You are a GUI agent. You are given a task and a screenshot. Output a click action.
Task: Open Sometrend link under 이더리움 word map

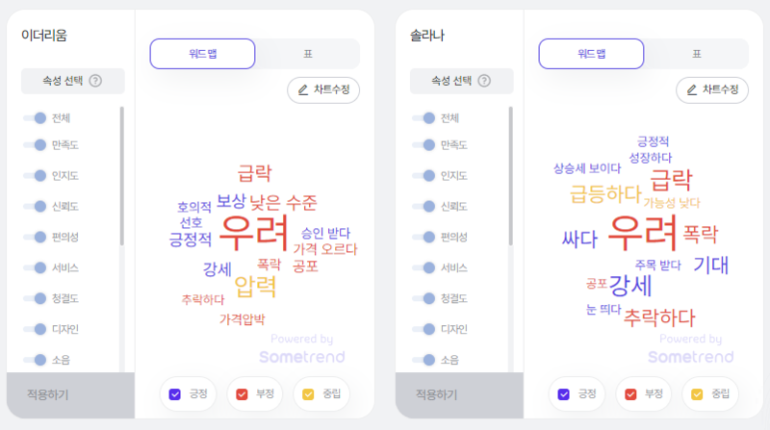tap(302, 357)
